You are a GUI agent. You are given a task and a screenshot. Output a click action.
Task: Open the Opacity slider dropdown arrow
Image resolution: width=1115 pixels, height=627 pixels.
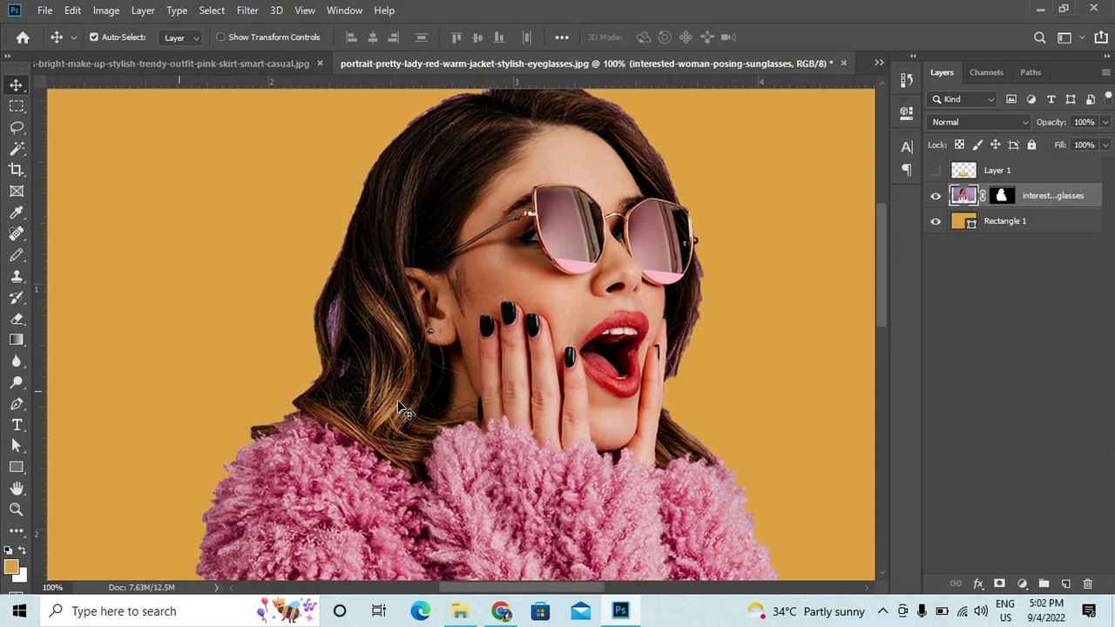(1105, 122)
